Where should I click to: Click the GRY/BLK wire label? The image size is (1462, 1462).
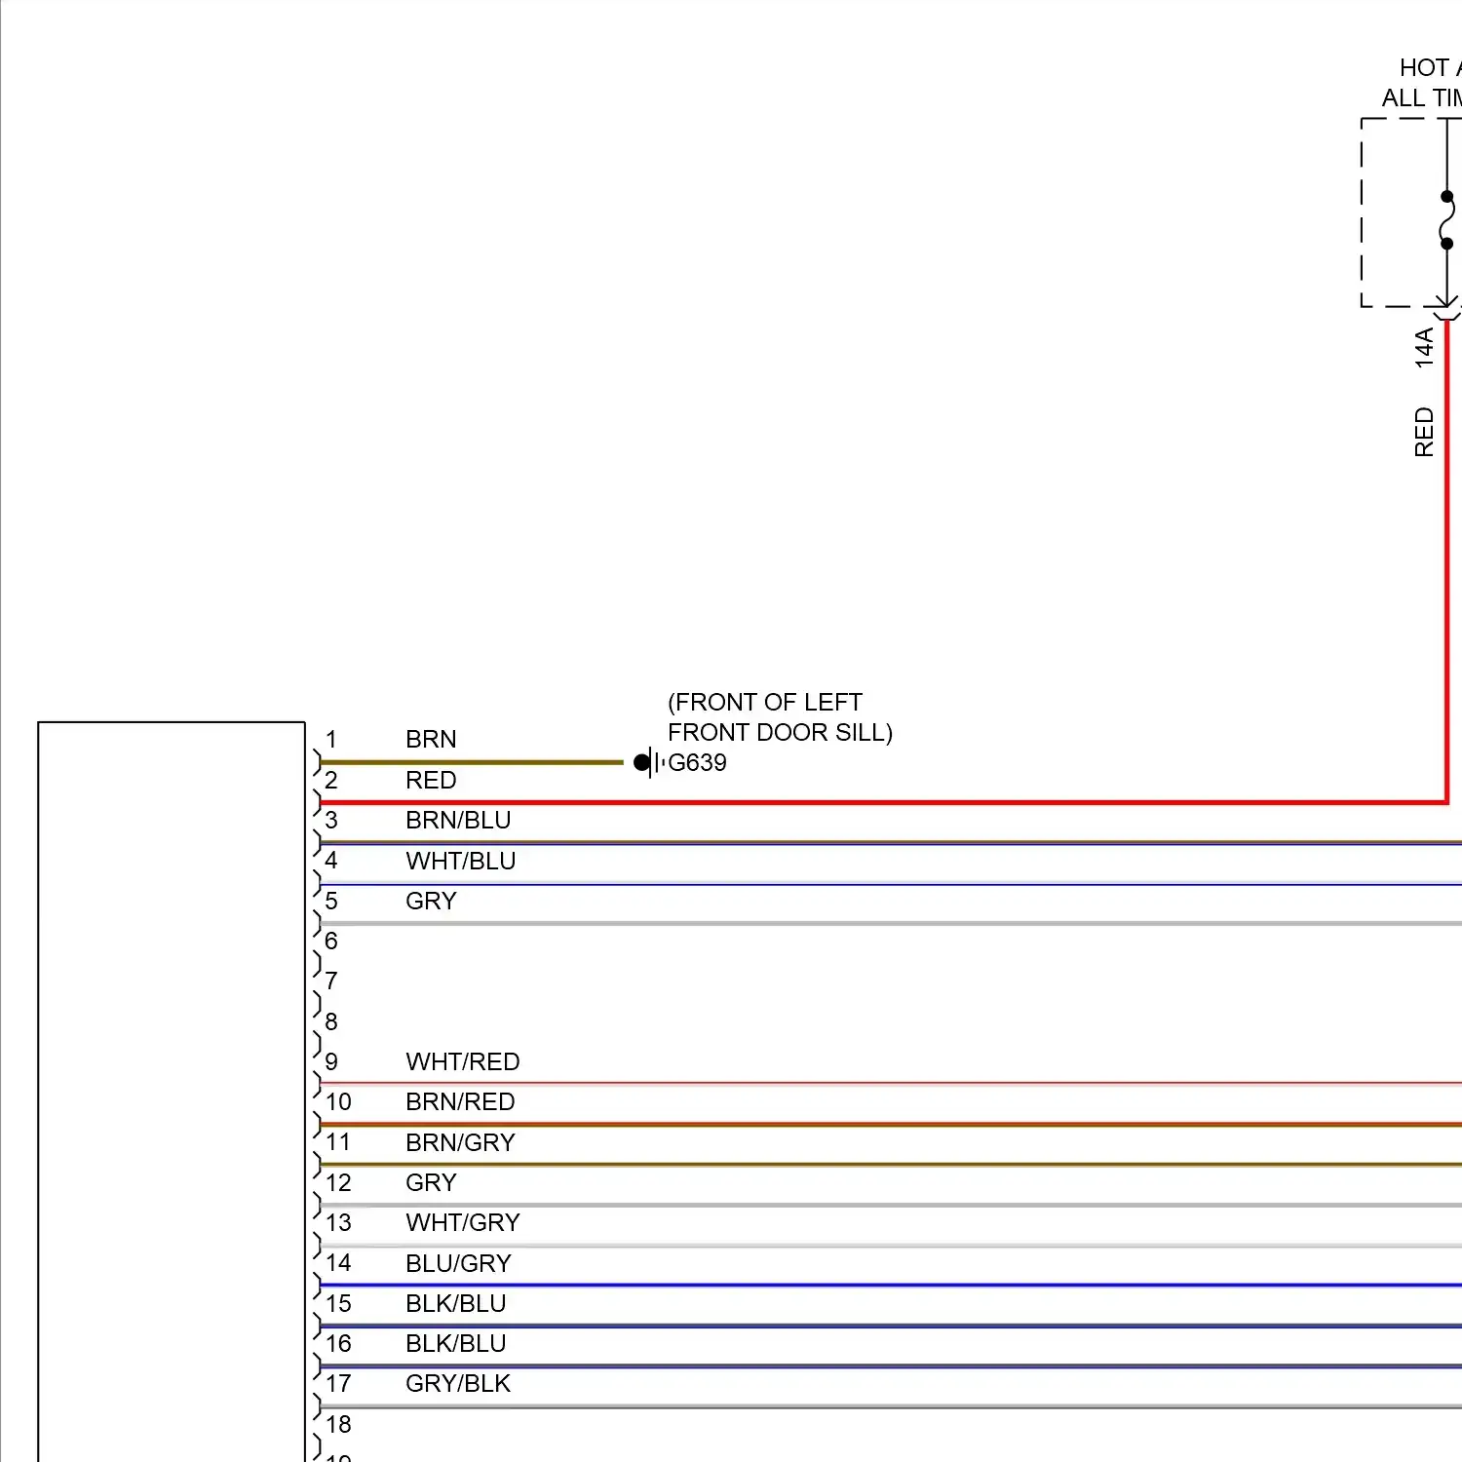(458, 1383)
